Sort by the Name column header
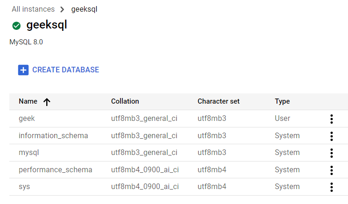The height and width of the screenshot is (204, 348). 28,101
